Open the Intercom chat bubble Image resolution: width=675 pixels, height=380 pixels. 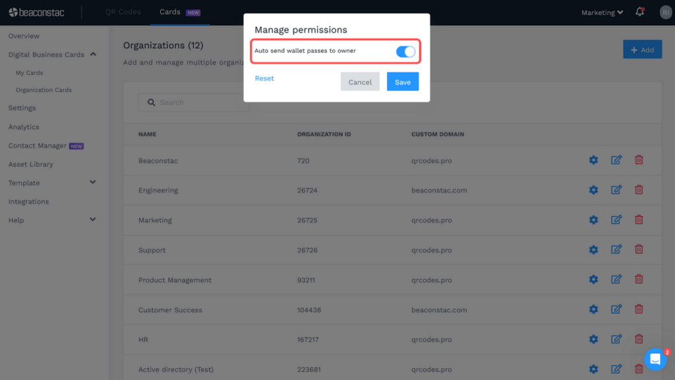point(655,358)
